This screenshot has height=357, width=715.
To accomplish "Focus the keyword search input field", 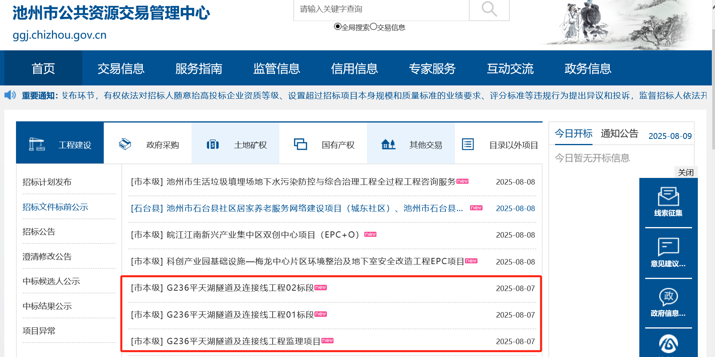I will (381, 9).
